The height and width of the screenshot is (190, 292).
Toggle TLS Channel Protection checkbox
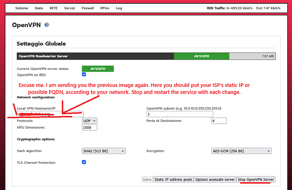pyautogui.click(x=84, y=162)
